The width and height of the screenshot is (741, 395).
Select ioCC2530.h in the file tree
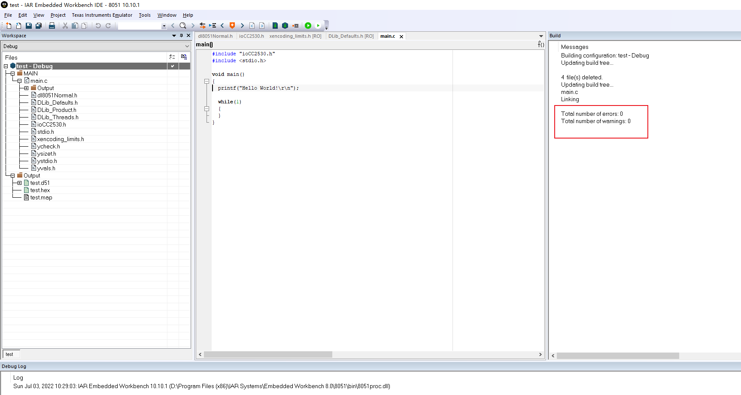(x=52, y=124)
